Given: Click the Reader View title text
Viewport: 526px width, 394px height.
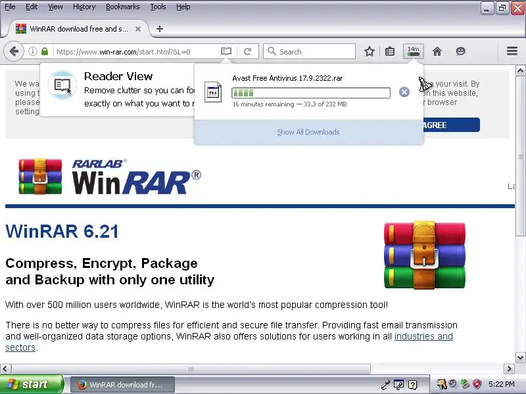Looking at the screenshot, I should click(118, 76).
